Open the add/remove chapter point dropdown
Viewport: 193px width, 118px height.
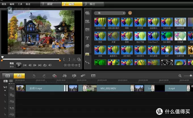(11, 84)
